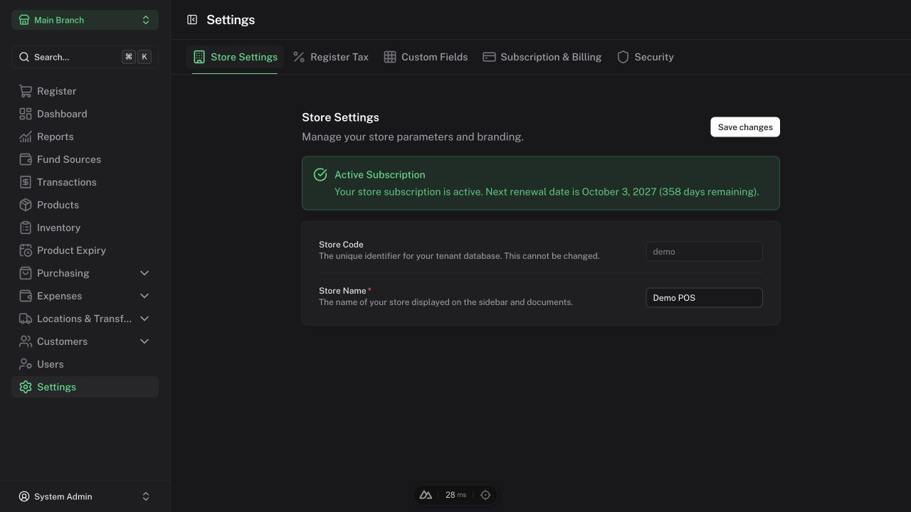Click the Purchasing shopping bag icon

click(26, 273)
